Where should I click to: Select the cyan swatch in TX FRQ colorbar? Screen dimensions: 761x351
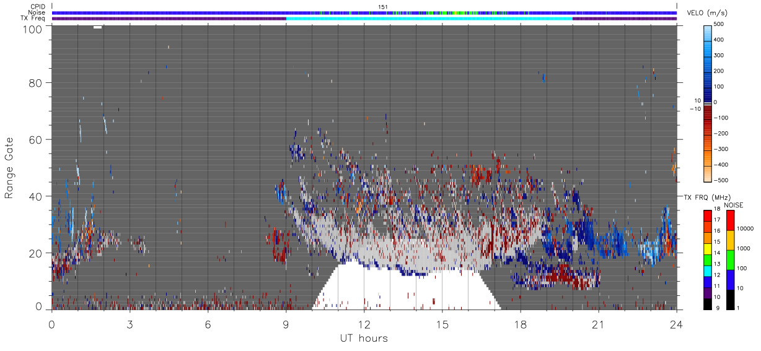pos(707,271)
